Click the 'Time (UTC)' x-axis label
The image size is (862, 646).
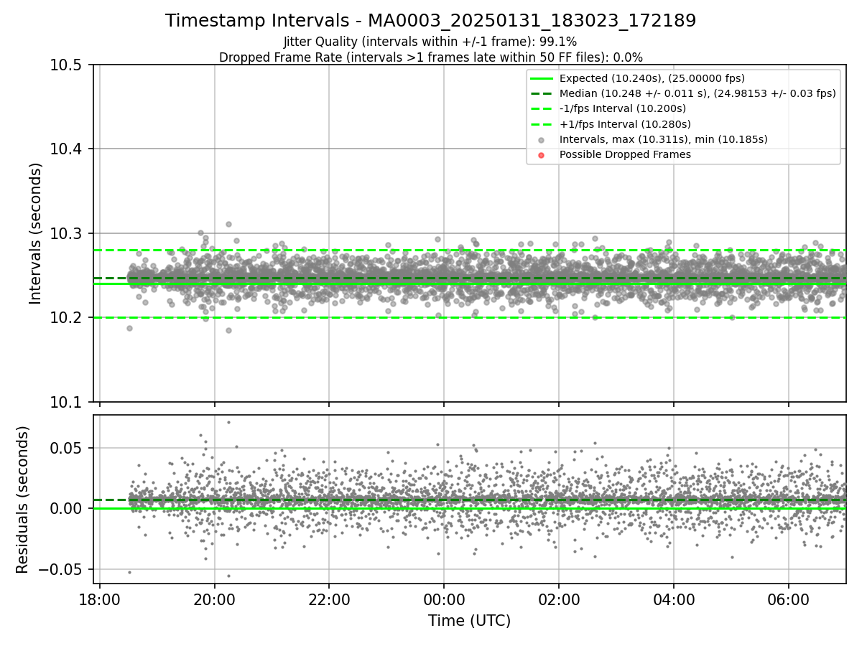(469, 621)
